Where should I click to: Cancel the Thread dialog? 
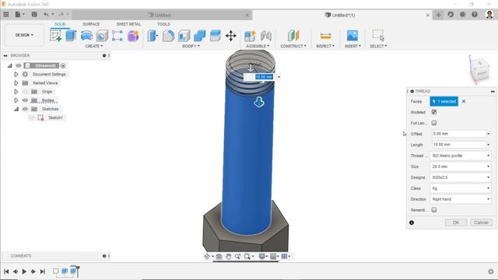pos(481,222)
